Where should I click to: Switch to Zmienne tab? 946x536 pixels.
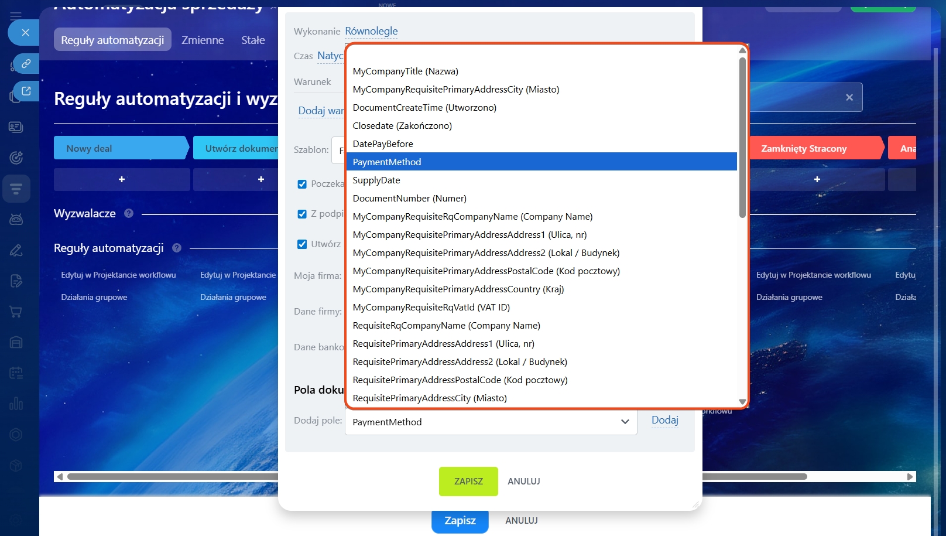pyautogui.click(x=203, y=40)
